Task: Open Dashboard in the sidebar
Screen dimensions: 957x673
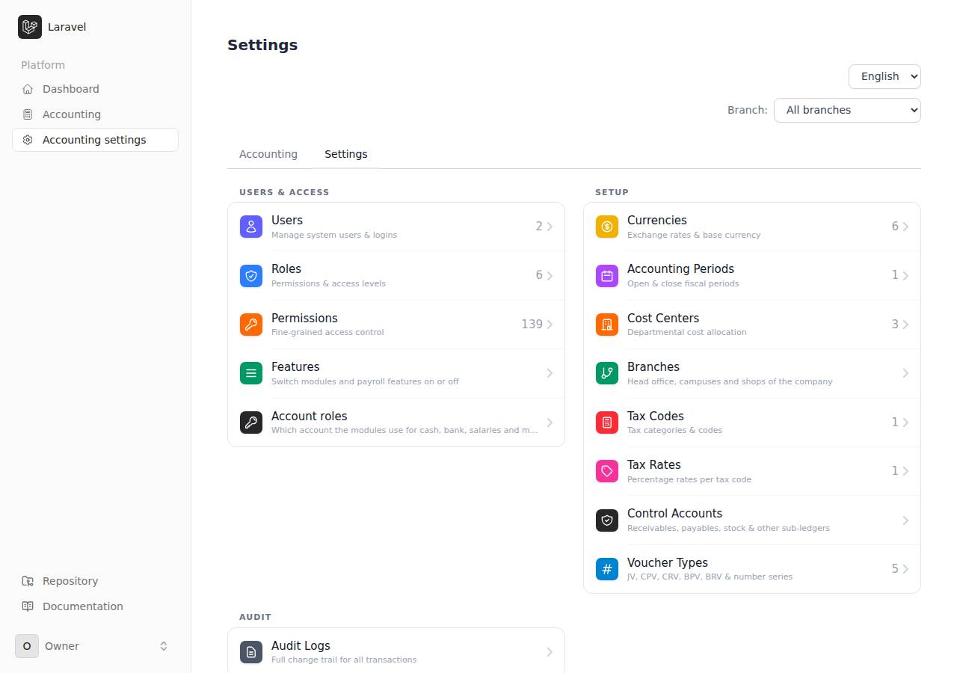Action: coord(95,89)
